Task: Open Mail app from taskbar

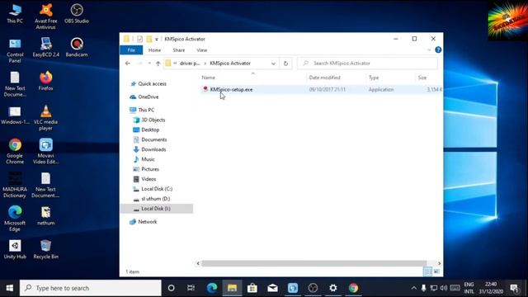Action: 272,288
